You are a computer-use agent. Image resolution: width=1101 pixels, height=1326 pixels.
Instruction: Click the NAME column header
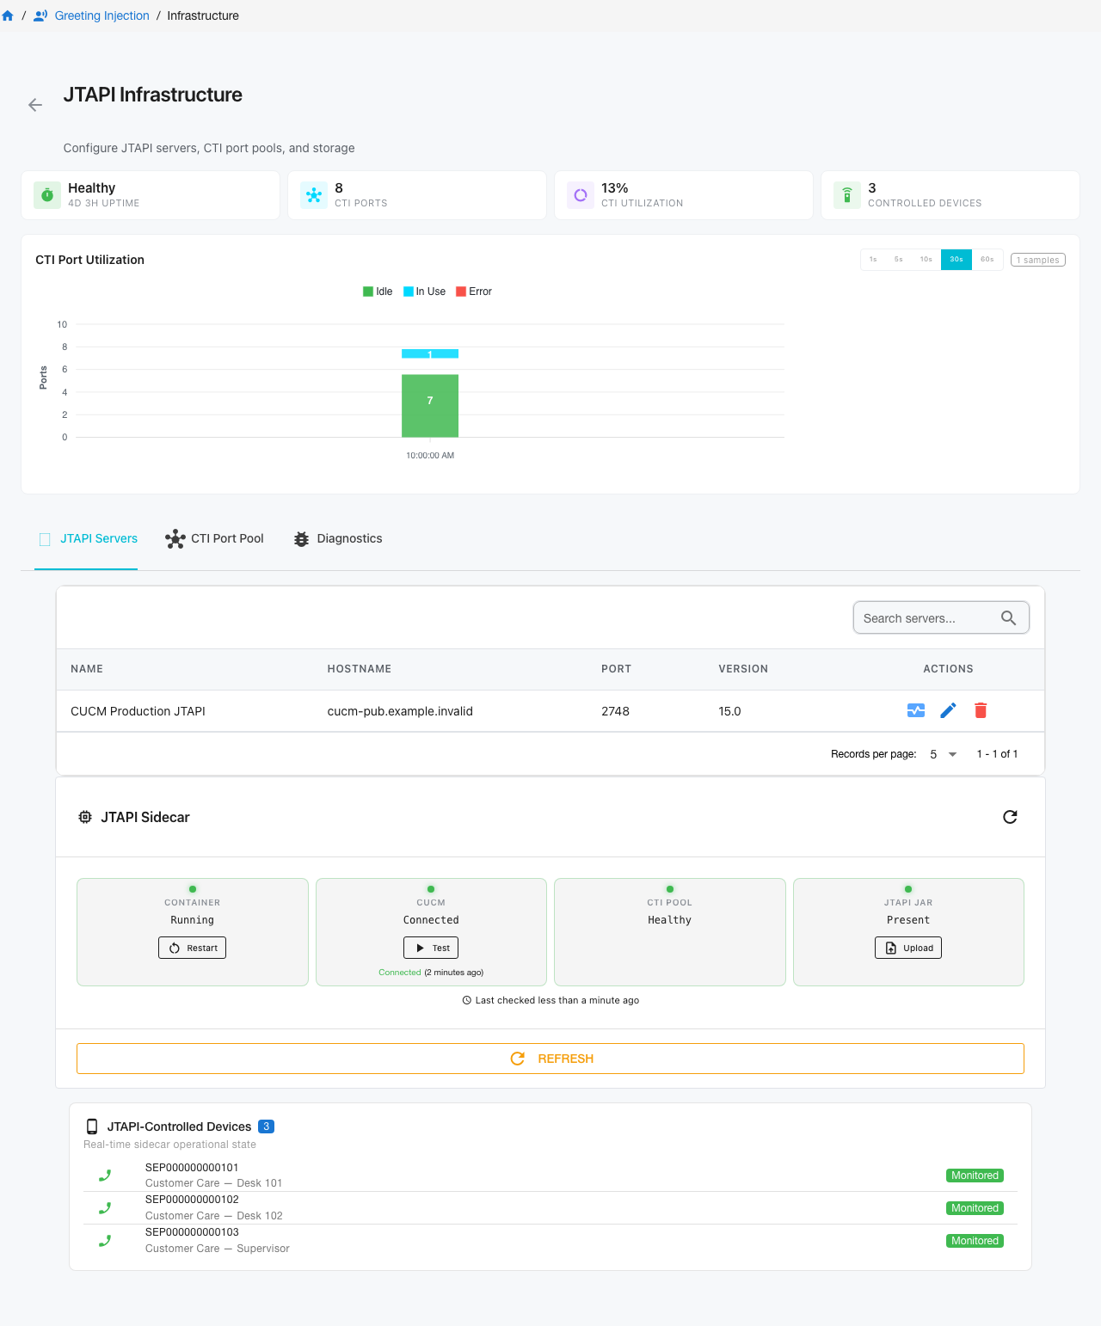[x=87, y=669]
